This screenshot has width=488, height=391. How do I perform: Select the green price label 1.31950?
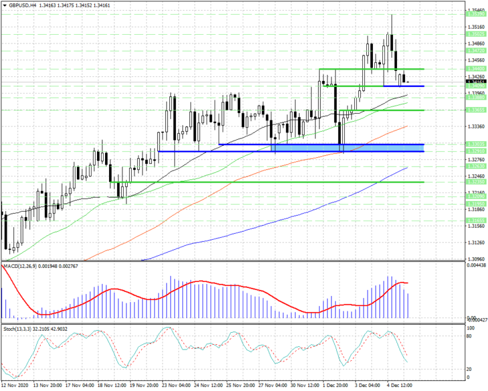[x=476, y=204]
